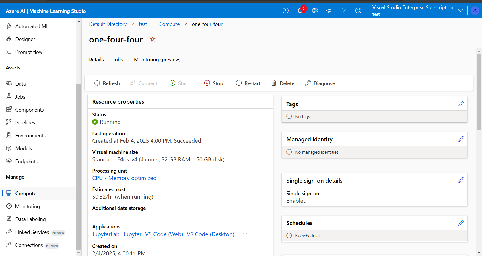
Task: Click the No schedules info icon
Action: [289, 236]
